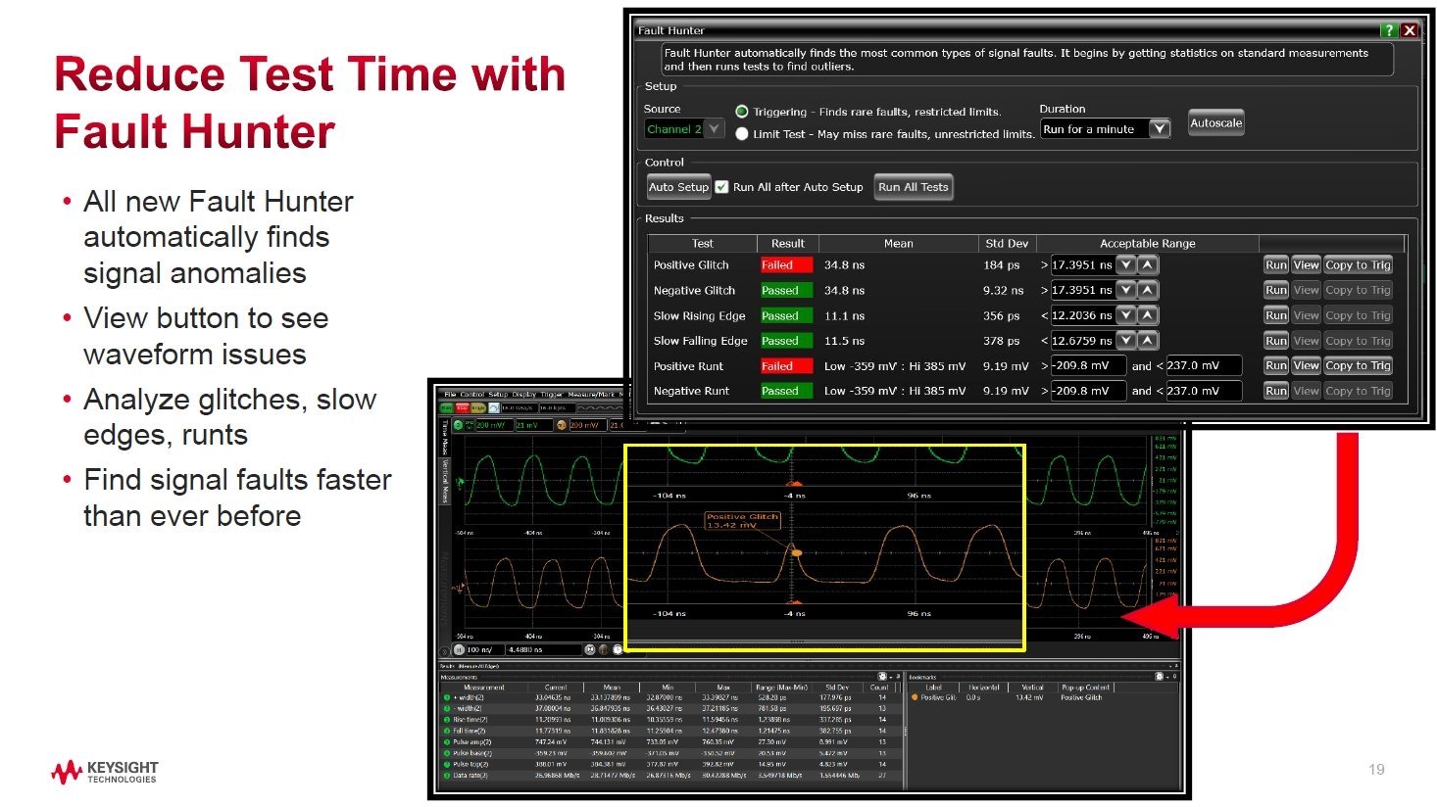Image resolution: width=1437 pixels, height=807 pixels.
Task: Click the red Stop acquisition button
Action: tap(463, 407)
